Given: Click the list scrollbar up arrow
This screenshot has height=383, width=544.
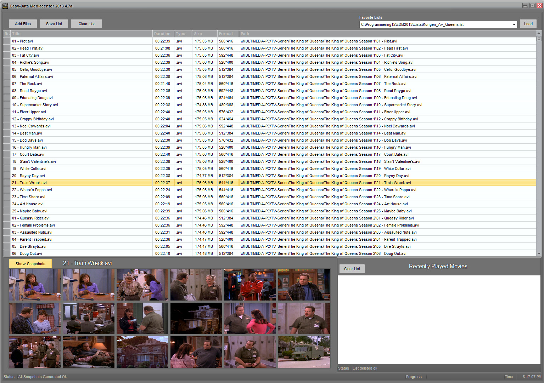Looking at the screenshot, I should 539,33.
